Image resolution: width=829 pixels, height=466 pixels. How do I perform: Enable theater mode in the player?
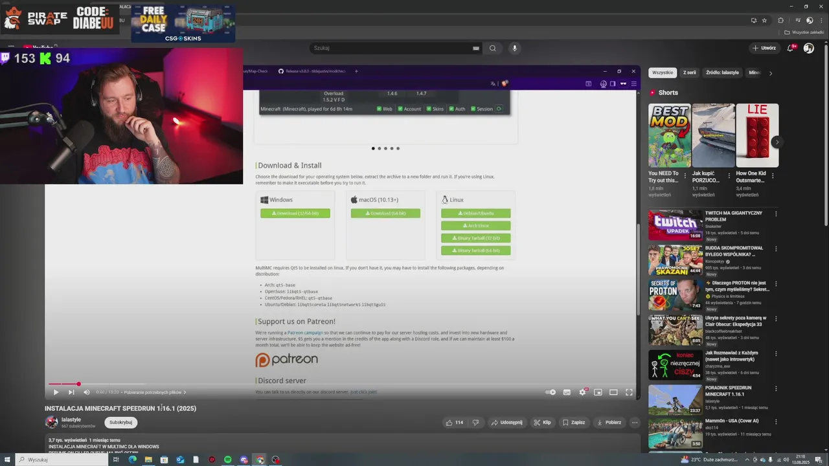pos(613,392)
